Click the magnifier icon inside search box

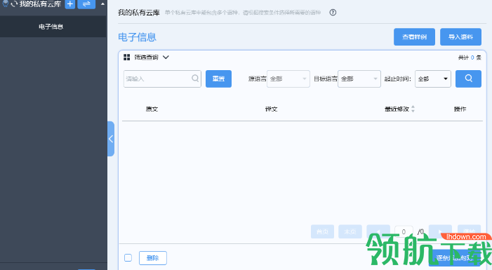point(195,78)
